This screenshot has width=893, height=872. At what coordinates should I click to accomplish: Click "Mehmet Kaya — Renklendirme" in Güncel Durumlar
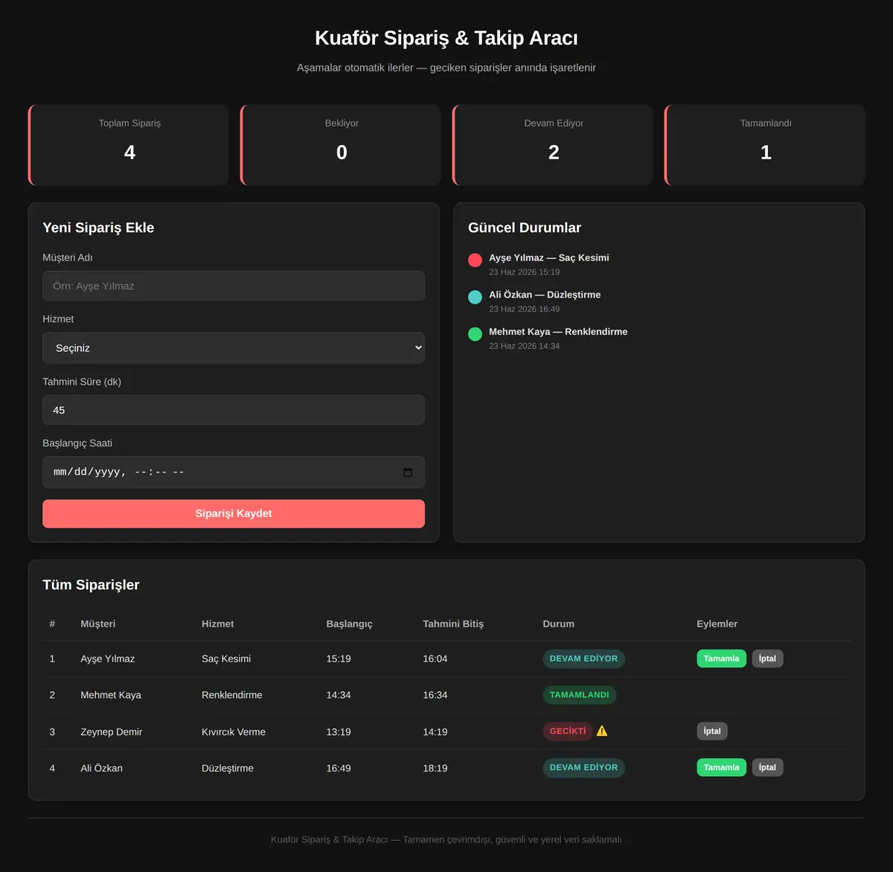[558, 332]
